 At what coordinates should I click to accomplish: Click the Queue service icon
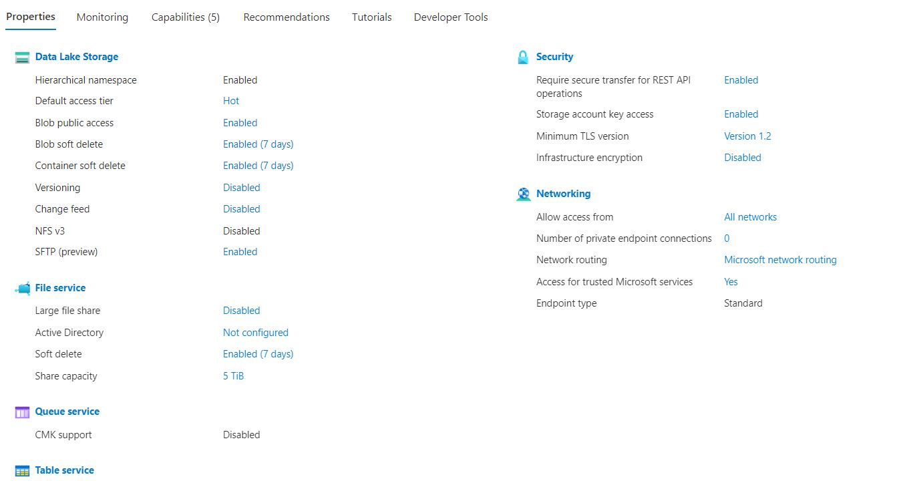point(21,412)
